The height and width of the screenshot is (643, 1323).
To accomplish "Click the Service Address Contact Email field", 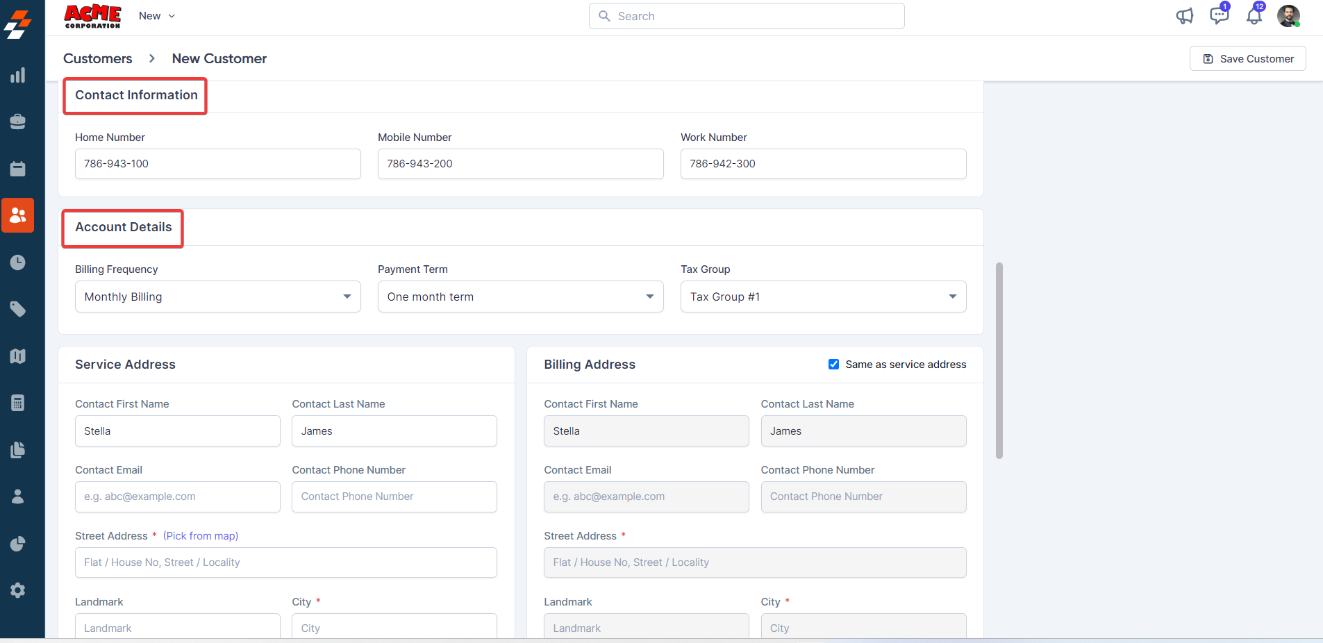I will pyautogui.click(x=177, y=497).
